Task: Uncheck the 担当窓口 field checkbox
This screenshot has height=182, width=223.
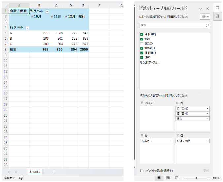Action: (142, 48)
